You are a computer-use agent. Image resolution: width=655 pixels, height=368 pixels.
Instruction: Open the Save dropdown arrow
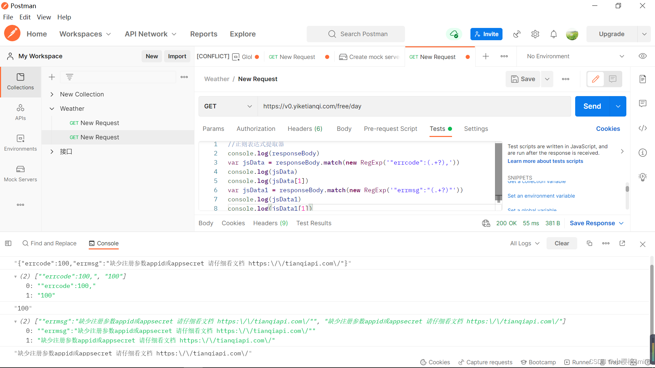547,79
